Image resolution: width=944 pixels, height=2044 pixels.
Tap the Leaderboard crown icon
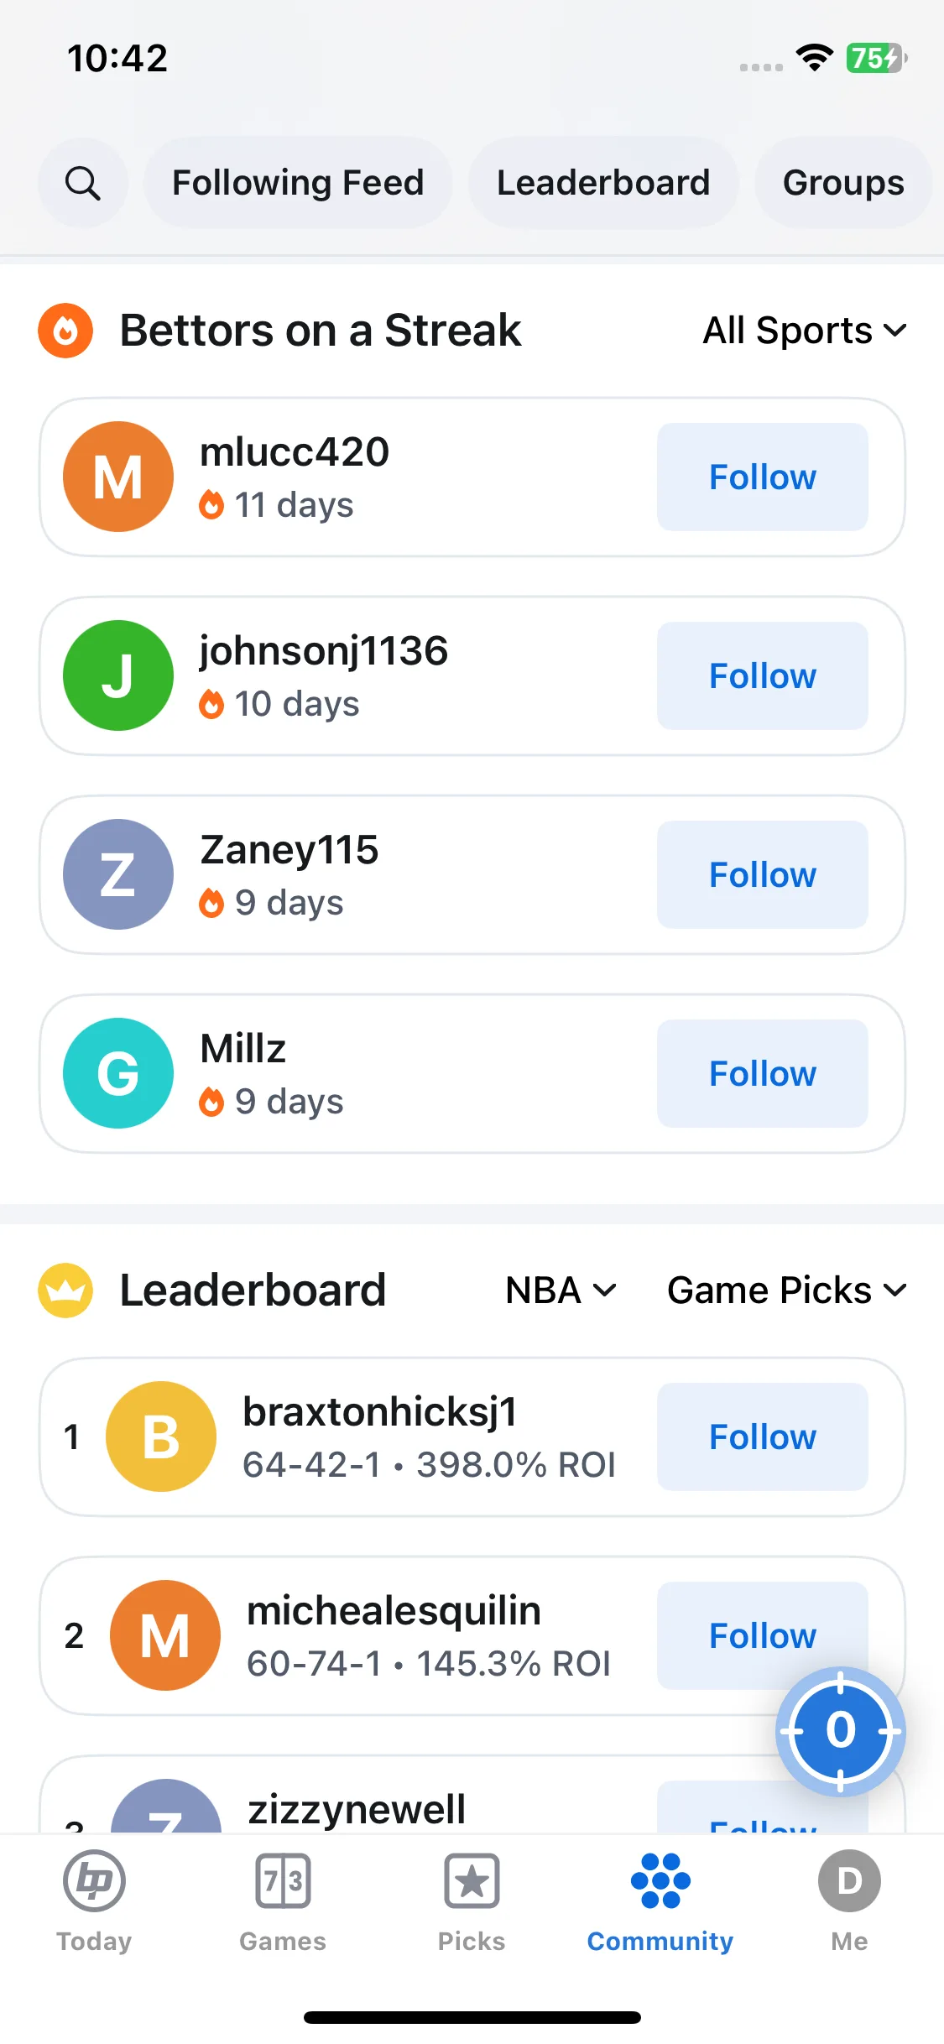click(x=65, y=1291)
